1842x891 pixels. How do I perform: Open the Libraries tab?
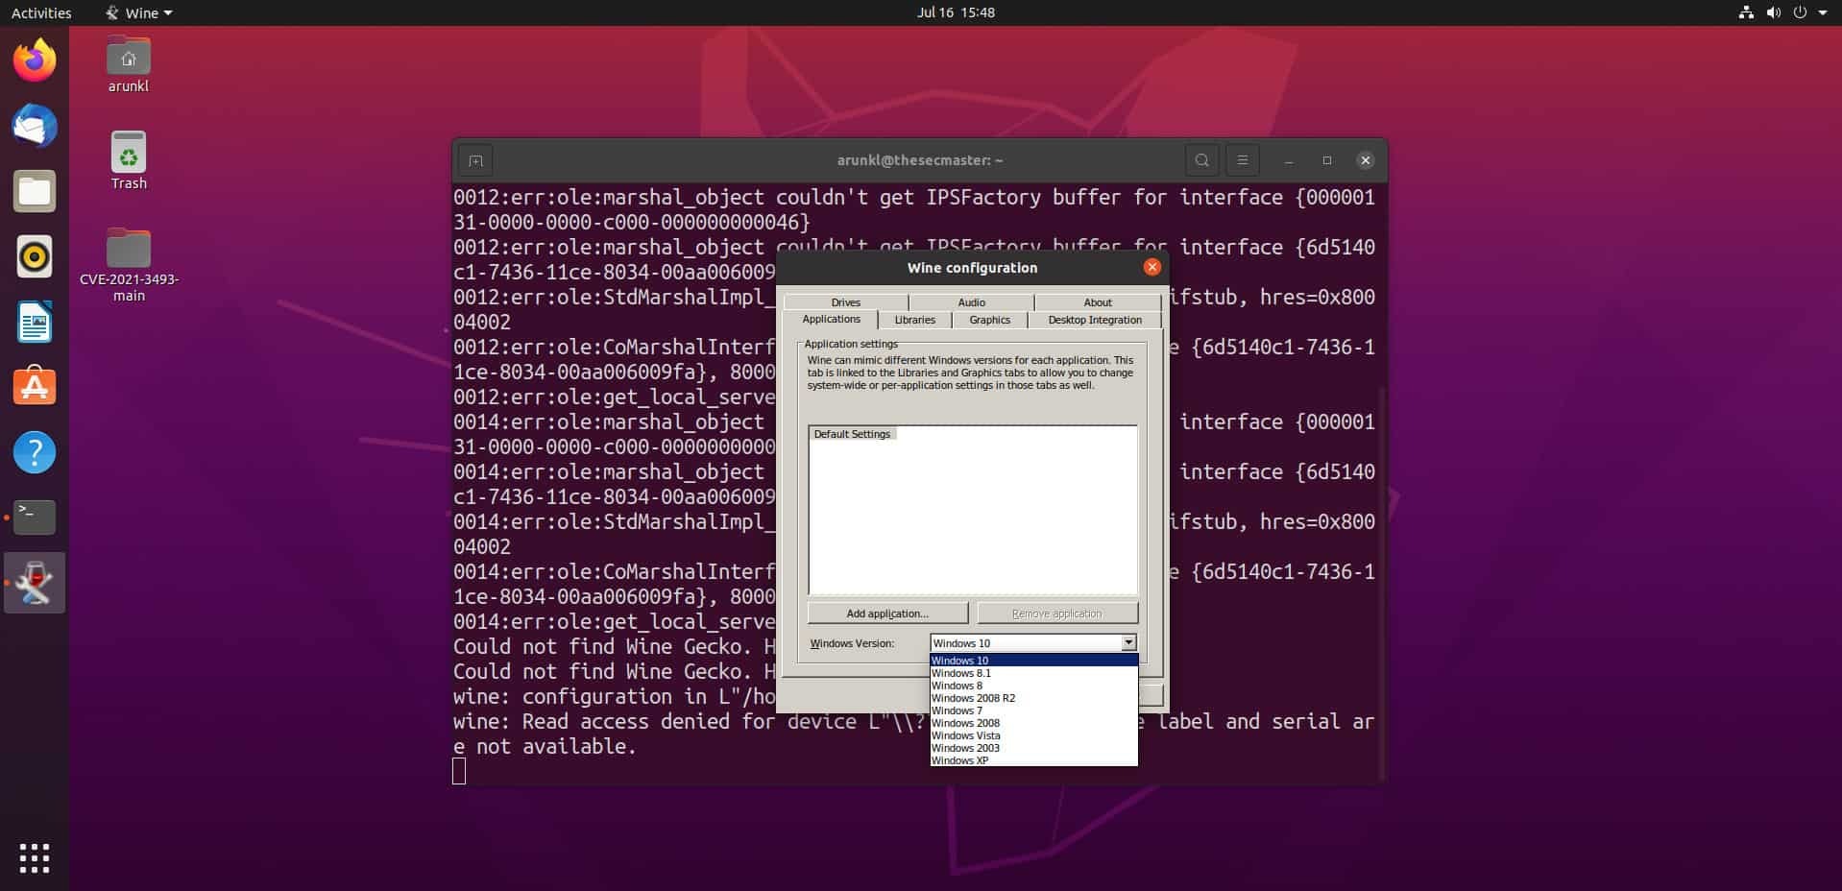click(x=915, y=321)
